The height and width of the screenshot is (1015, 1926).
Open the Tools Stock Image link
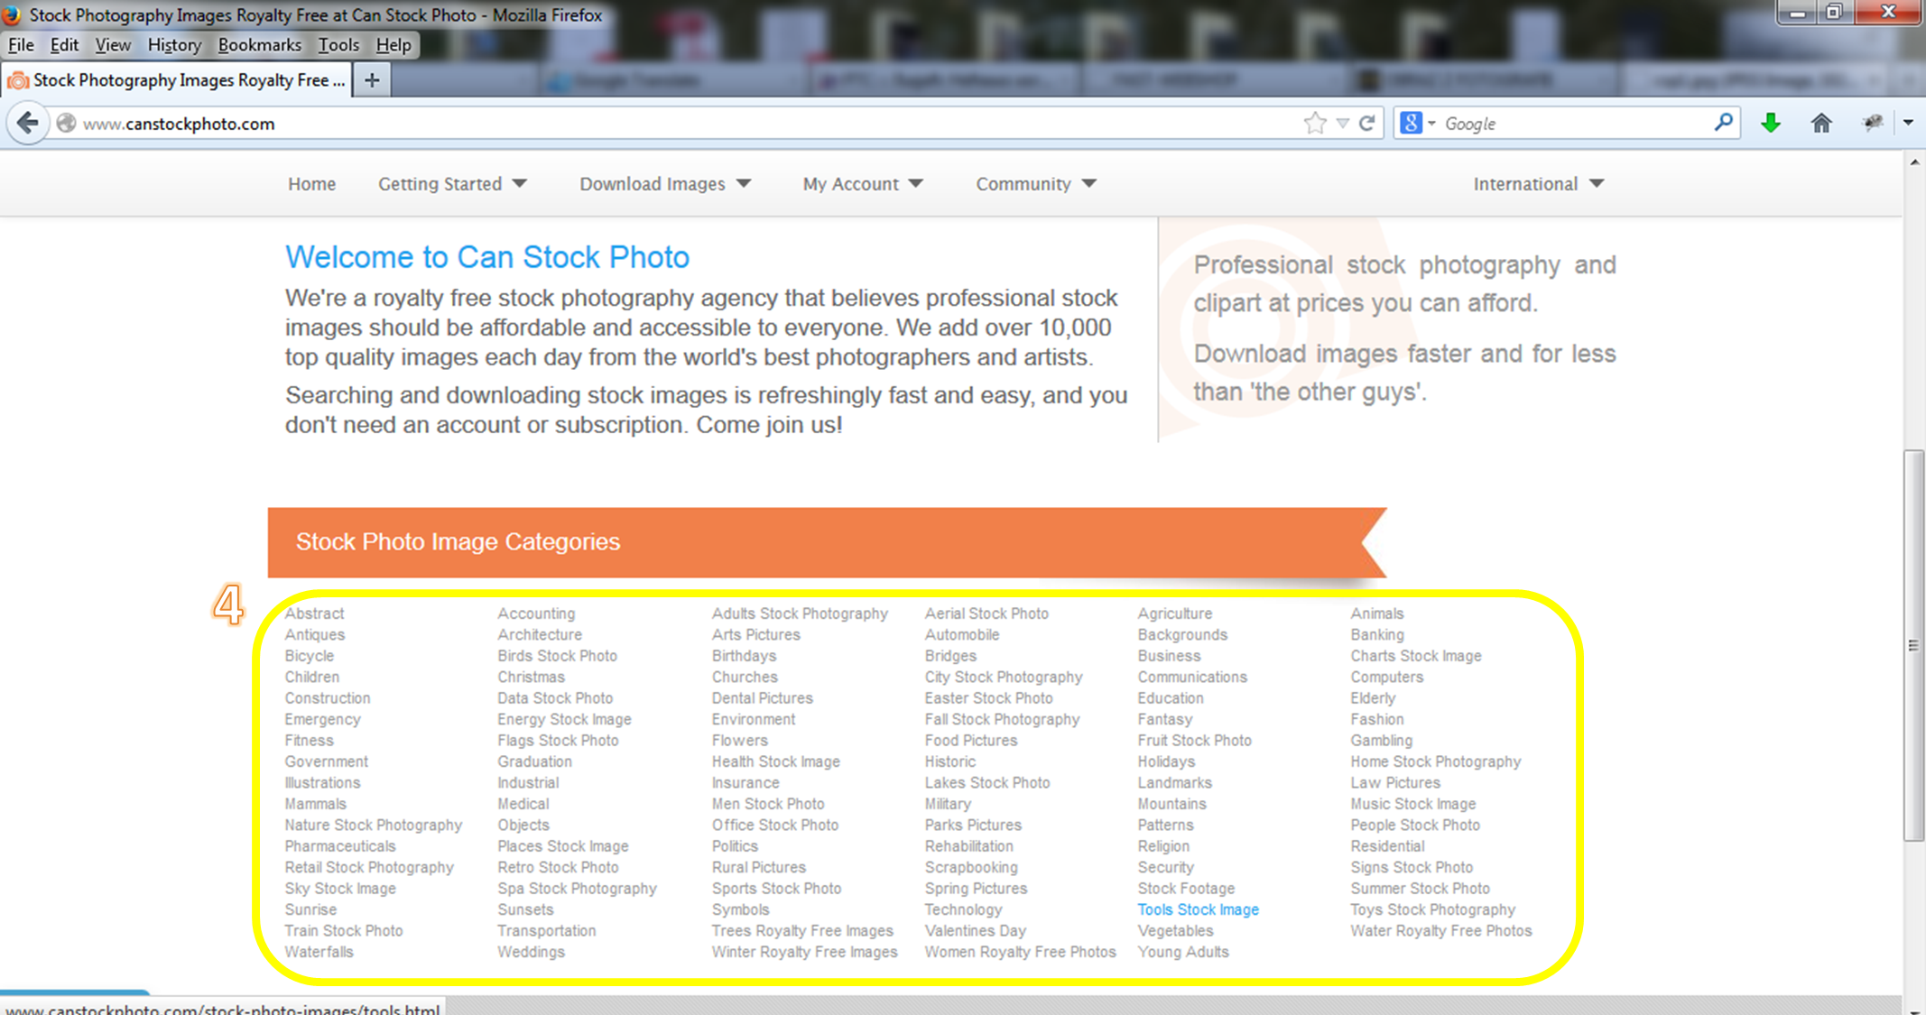pos(1199,909)
